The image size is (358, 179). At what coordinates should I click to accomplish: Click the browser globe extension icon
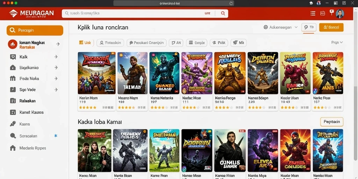tap(319, 3)
